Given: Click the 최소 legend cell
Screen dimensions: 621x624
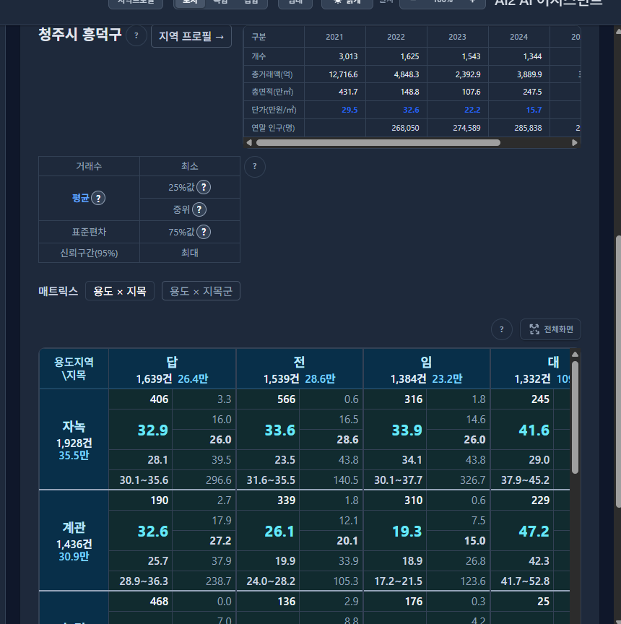Looking at the screenshot, I should point(190,166).
